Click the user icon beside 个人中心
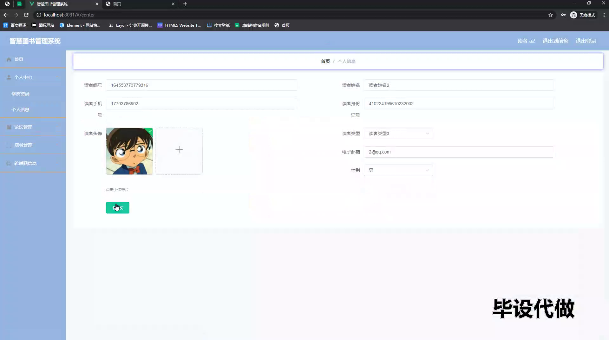The image size is (609, 340). [x=9, y=77]
